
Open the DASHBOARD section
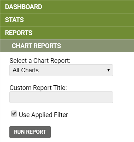(67, 7)
